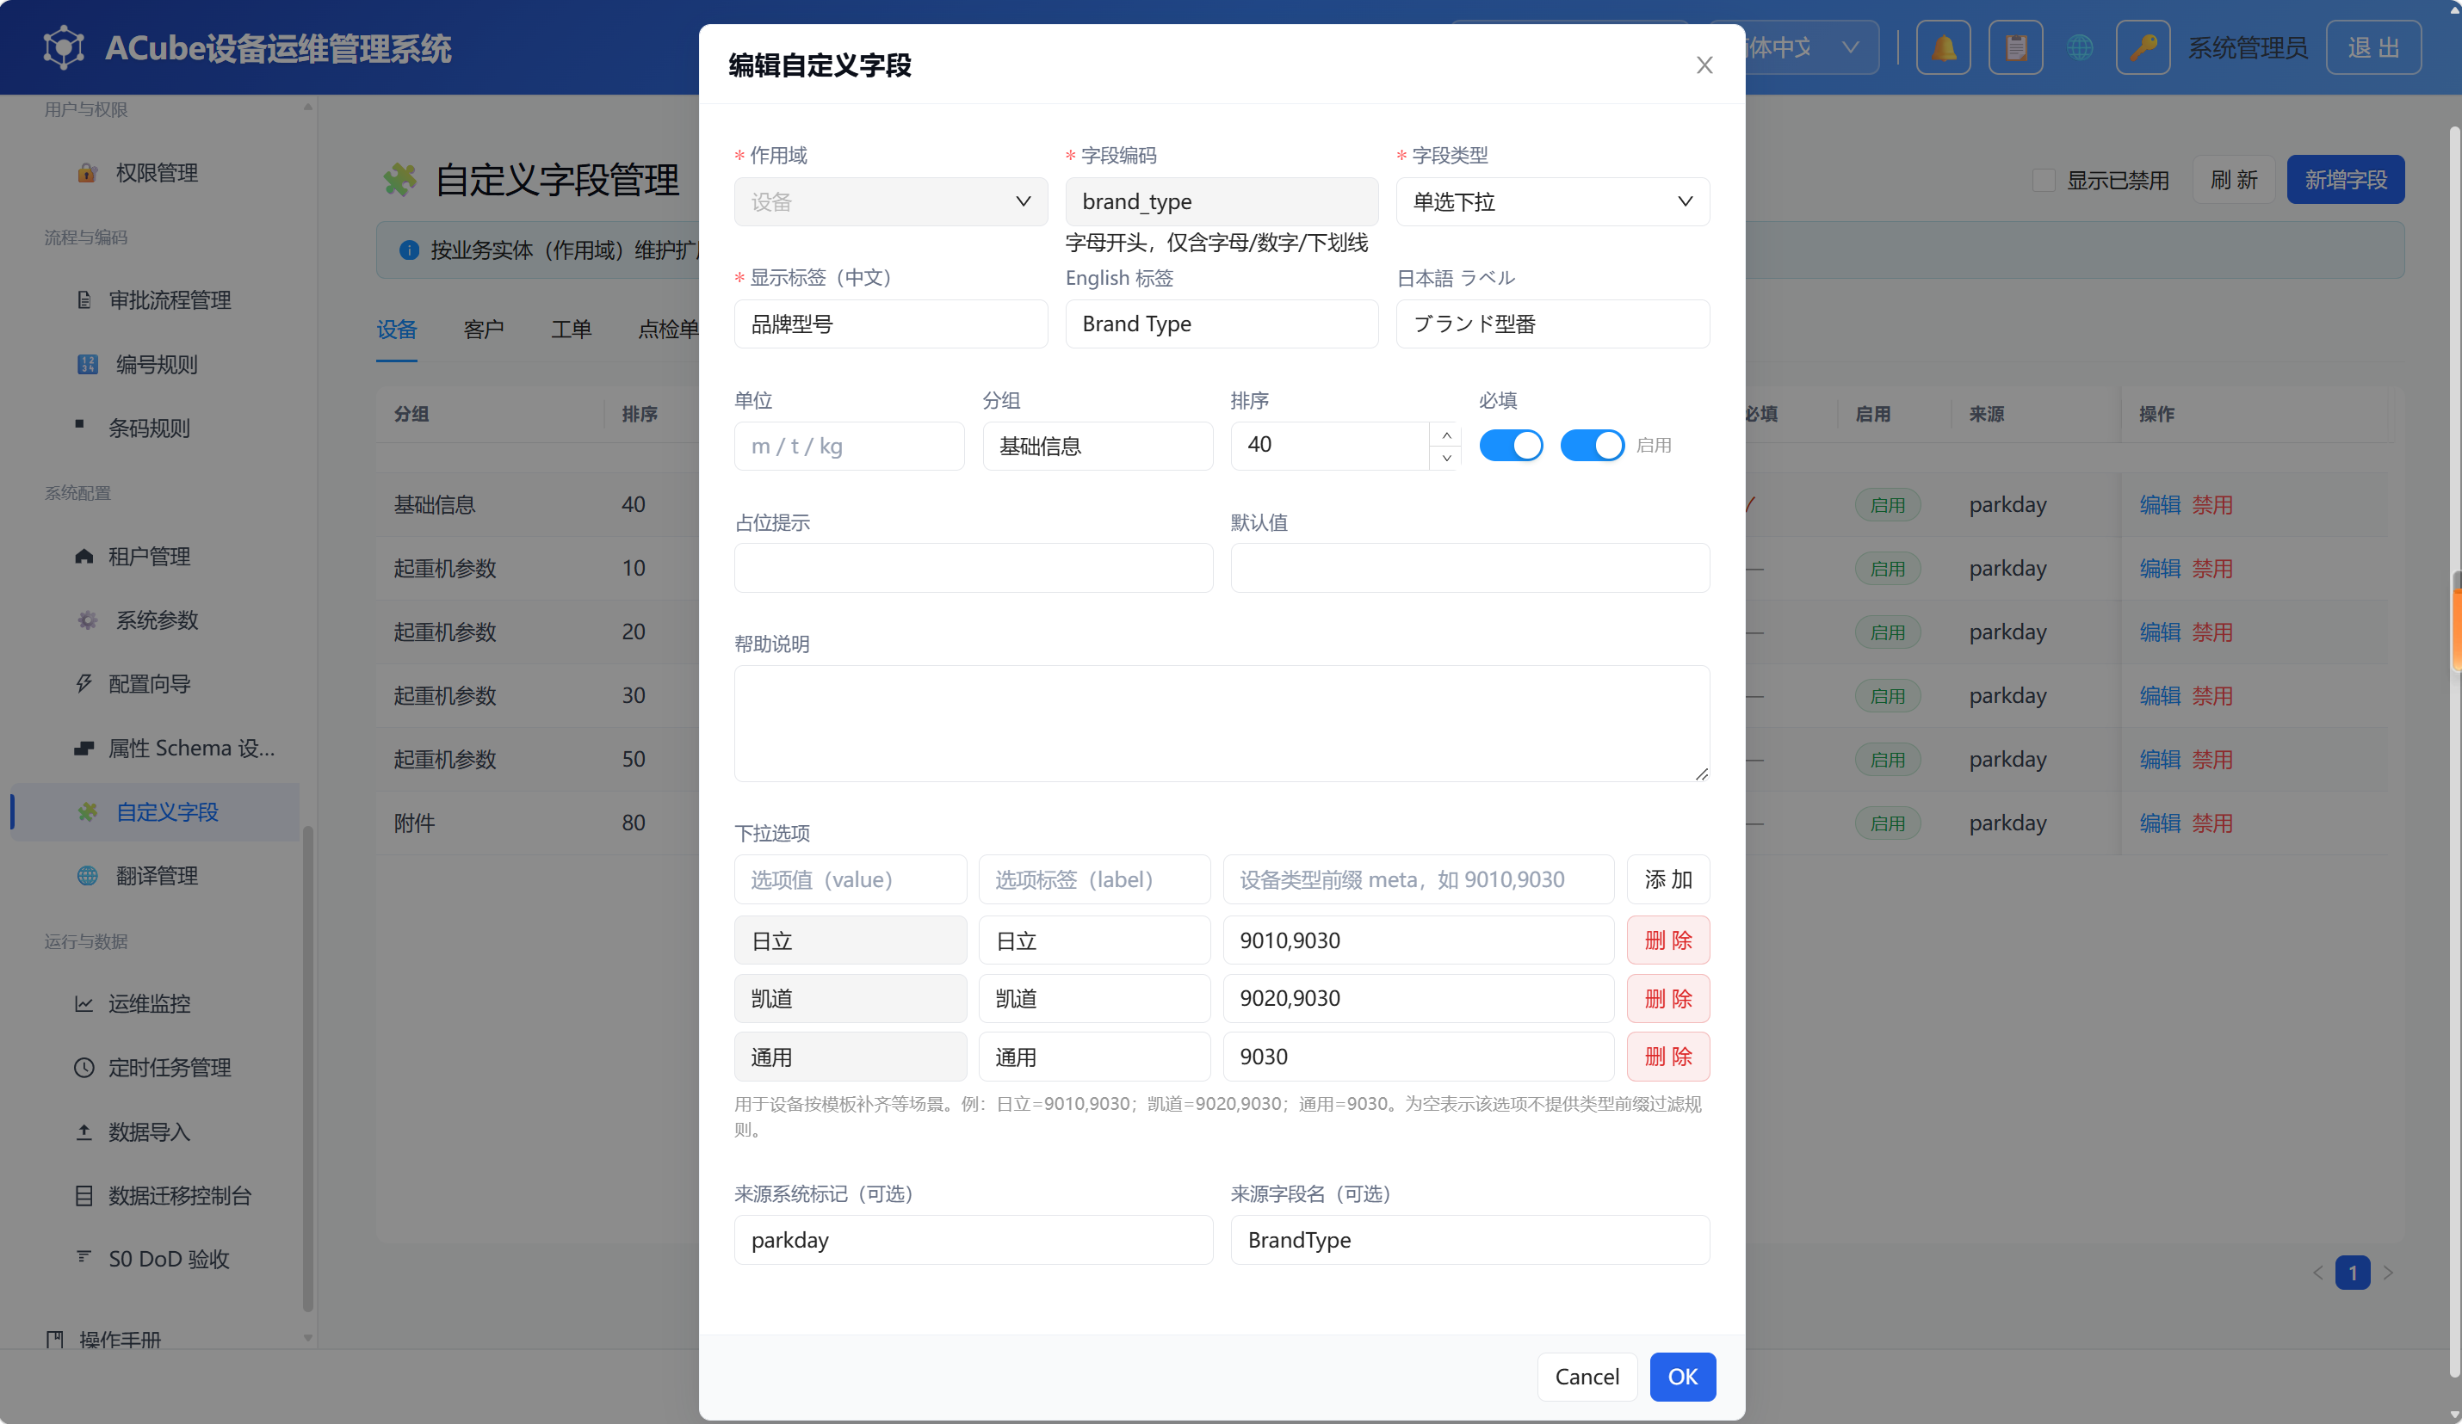Click the 运维监控 chart icon
This screenshot has height=1424, width=2462.
pos(84,1003)
